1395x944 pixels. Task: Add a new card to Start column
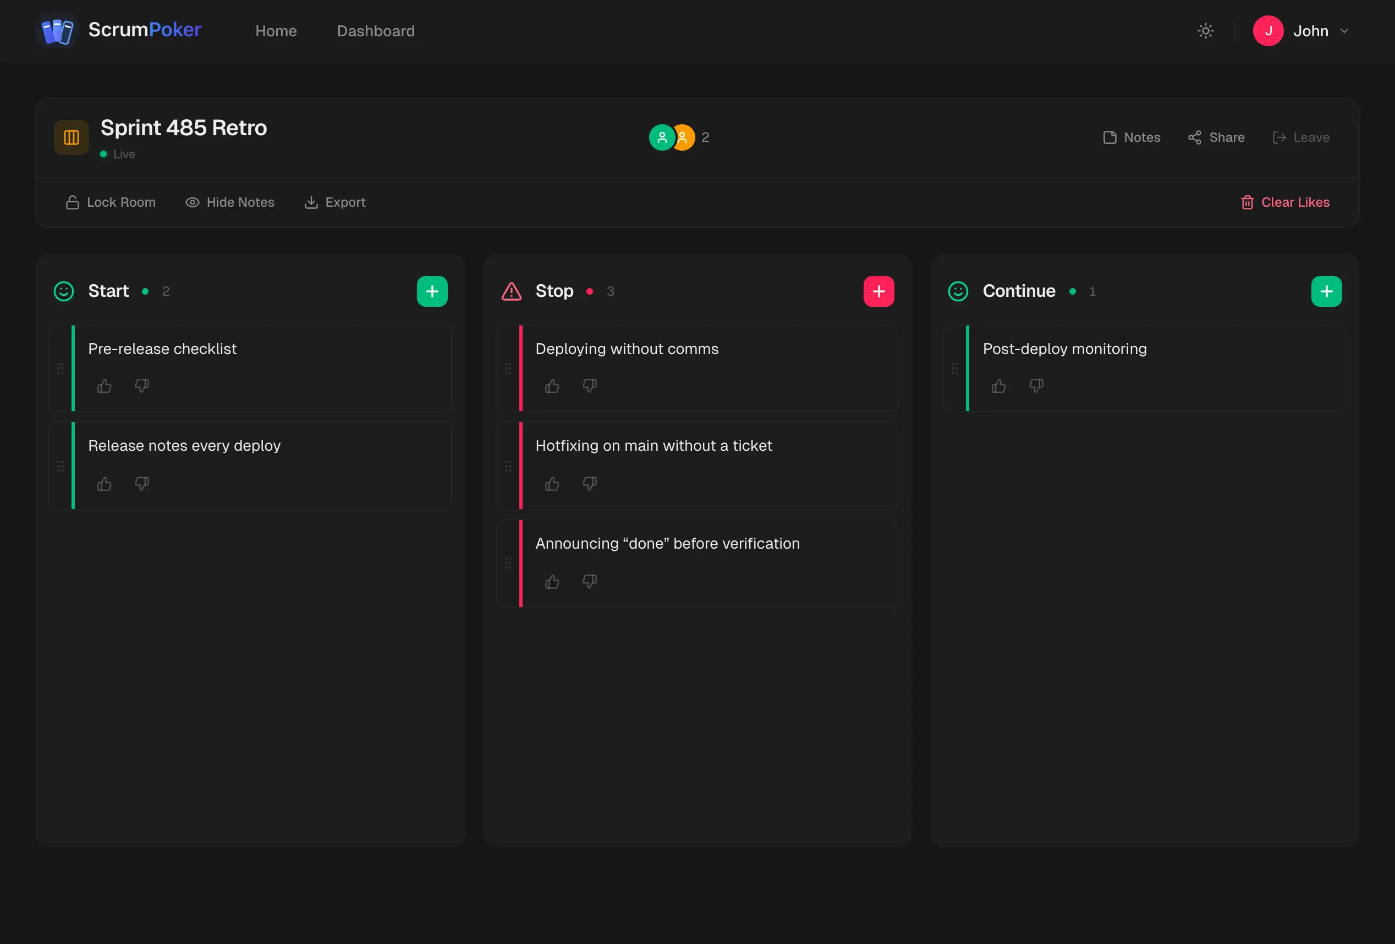(x=432, y=291)
